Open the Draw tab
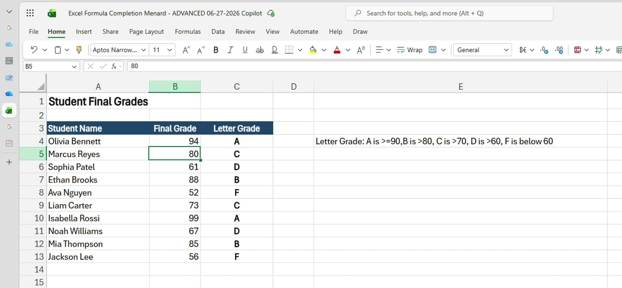The width and height of the screenshot is (622, 288). 360,32
